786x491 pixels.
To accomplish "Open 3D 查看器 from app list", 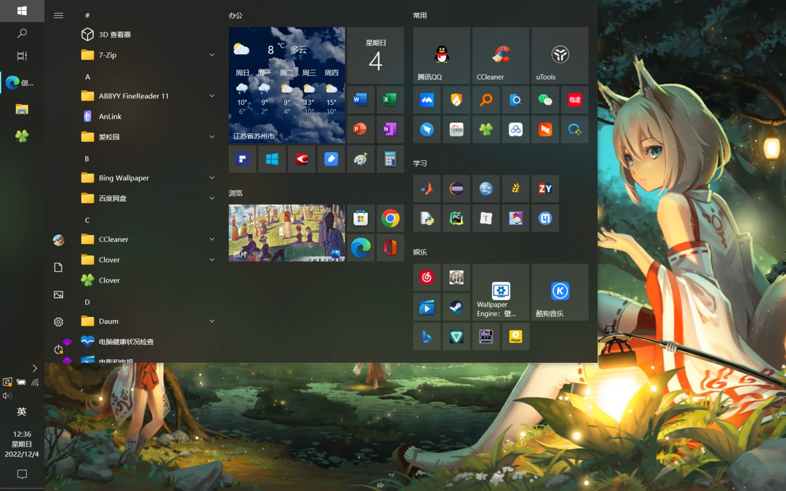I will click(148, 35).
